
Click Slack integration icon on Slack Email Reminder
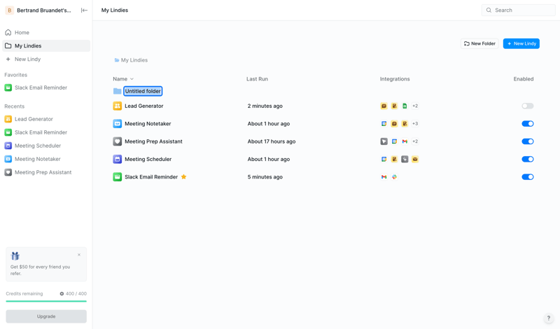pyautogui.click(x=394, y=177)
